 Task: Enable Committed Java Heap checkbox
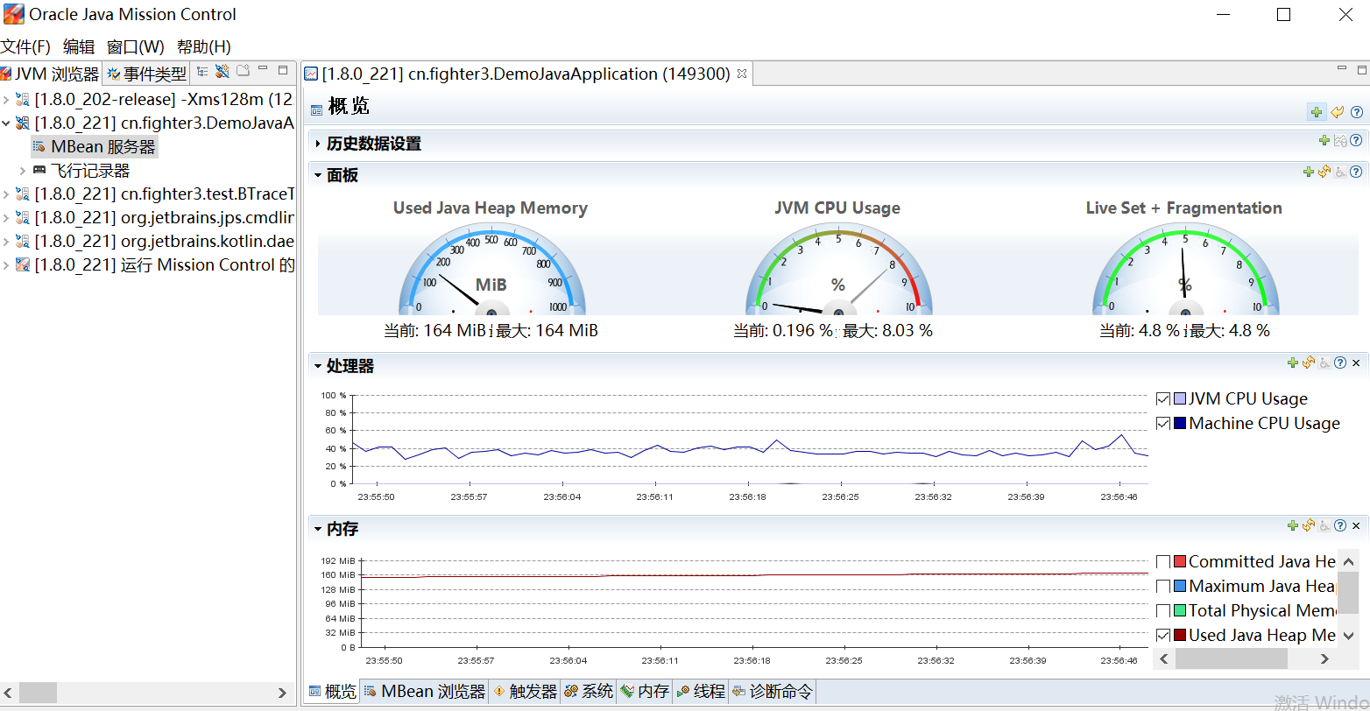click(x=1163, y=561)
